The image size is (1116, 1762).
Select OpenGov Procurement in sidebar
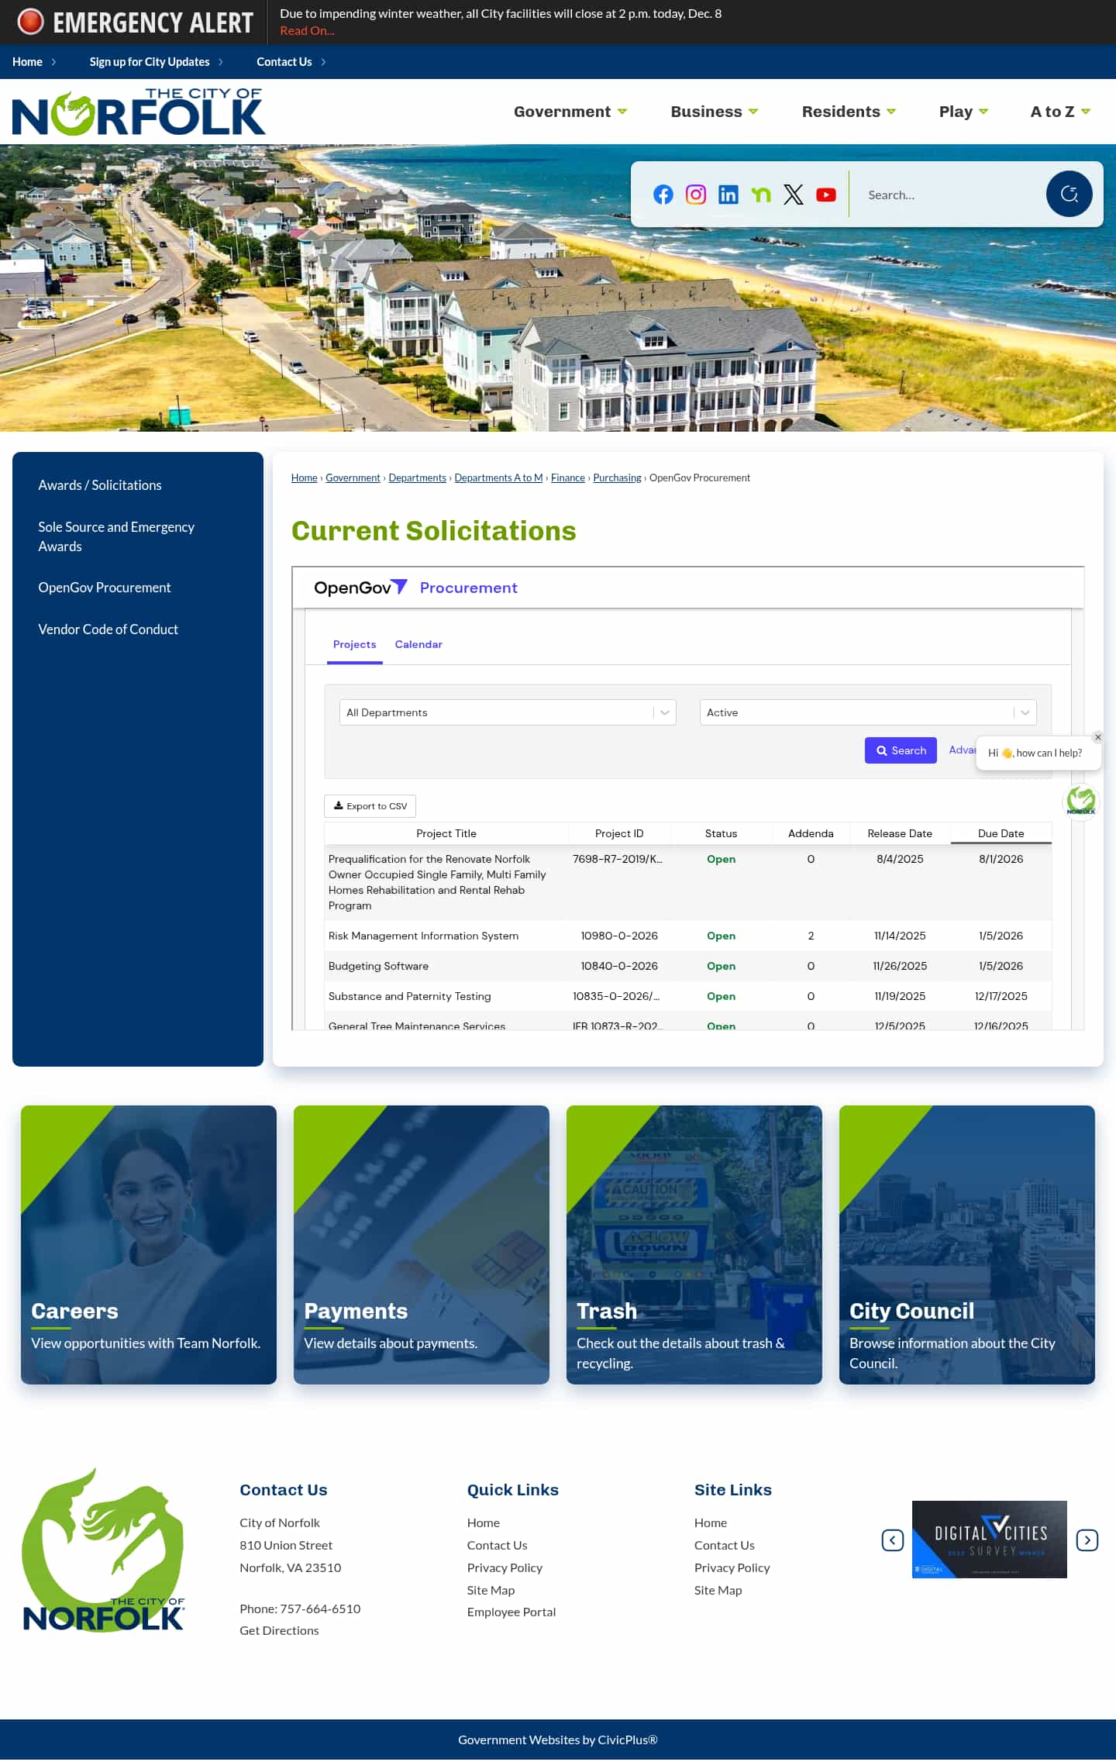[105, 588]
